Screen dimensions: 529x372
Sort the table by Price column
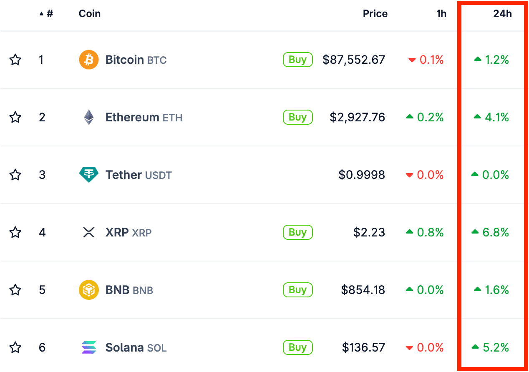coord(375,14)
